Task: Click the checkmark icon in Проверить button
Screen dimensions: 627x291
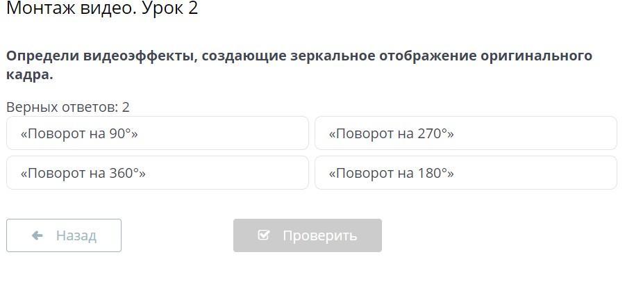Action: click(x=263, y=235)
